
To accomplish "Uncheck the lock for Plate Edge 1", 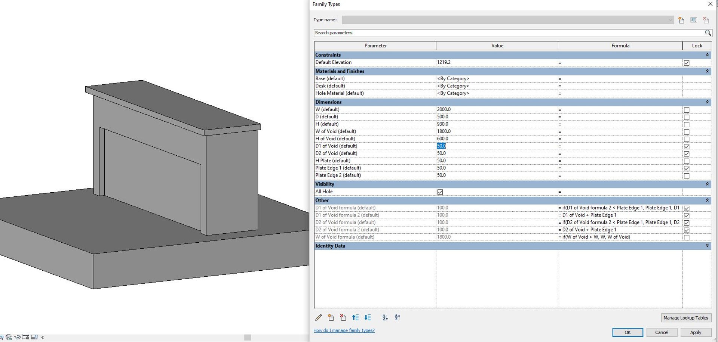I will (x=687, y=168).
